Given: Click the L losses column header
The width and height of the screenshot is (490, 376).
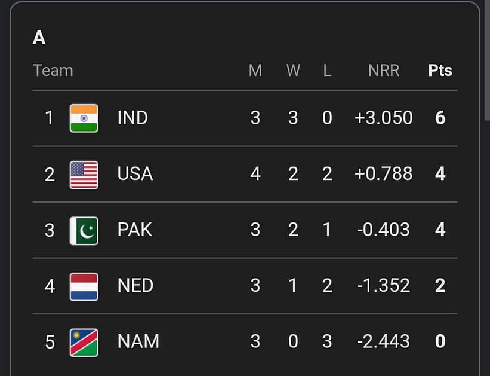Looking at the screenshot, I should 327,71.
